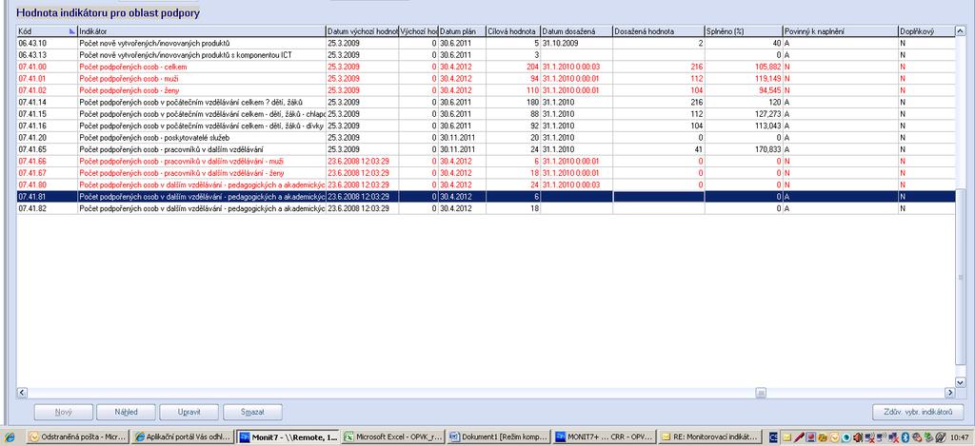Screen dimensions: 975x446
Task: Click the teal circle tray icon
Action: pyautogui.click(x=846, y=437)
